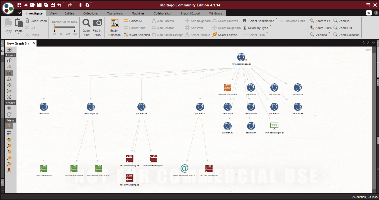Click Zoom 100%
Viewport: 379px width, 200px height.
pyautogui.click(x=321, y=28)
